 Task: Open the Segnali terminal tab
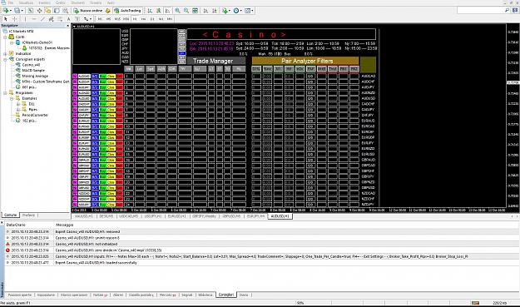(186, 295)
